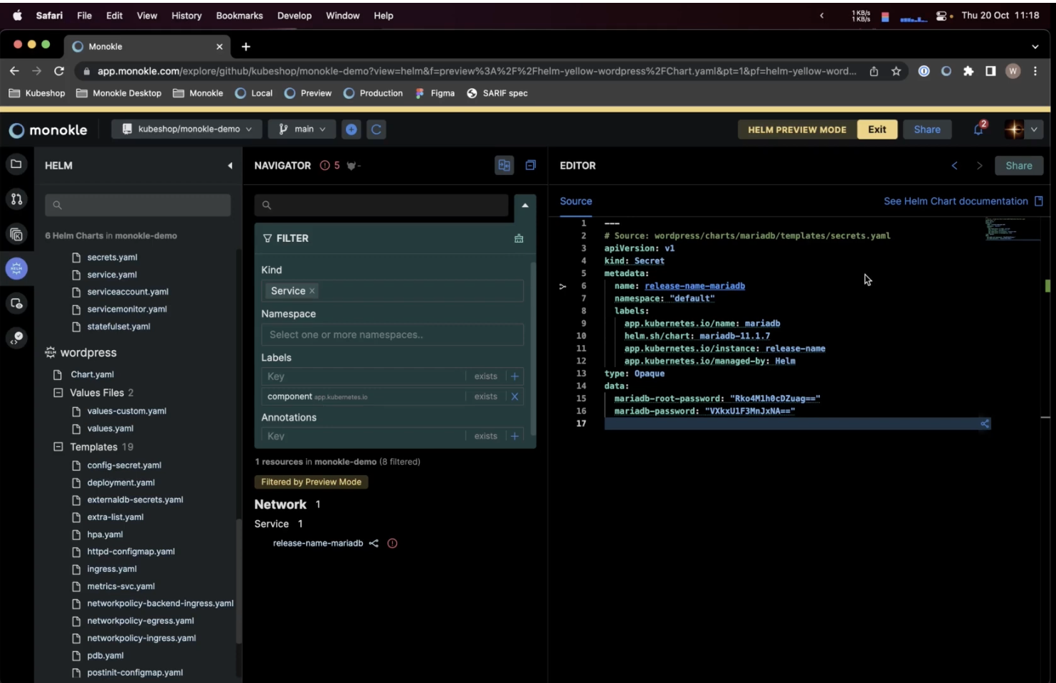This screenshot has height=683, width=1056.
Task: Click the share icon on editor line 17
Action: click(x=985, y=424)
